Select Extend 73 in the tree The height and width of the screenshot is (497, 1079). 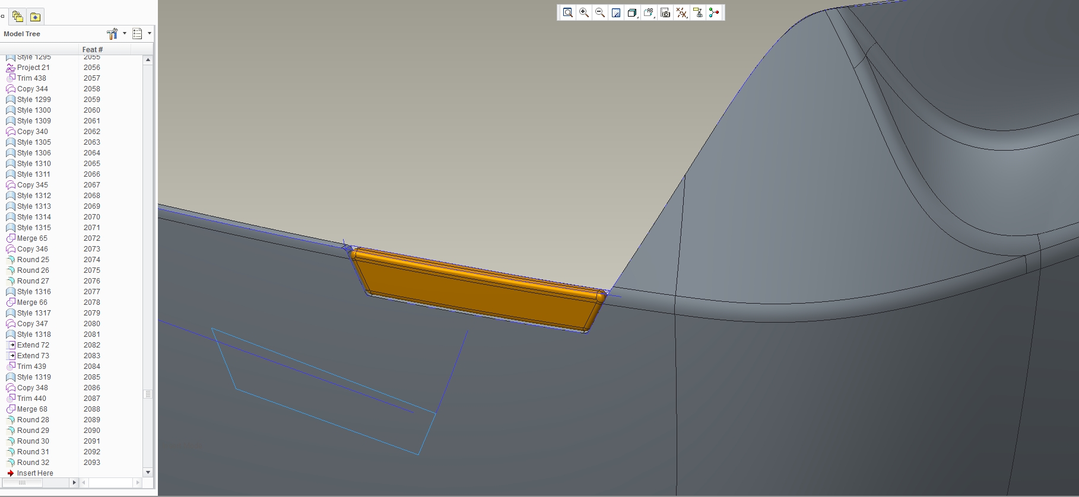(x=33, y=356)
